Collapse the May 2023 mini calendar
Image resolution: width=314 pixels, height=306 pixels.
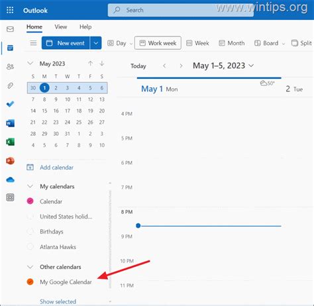tap(30, 64)
